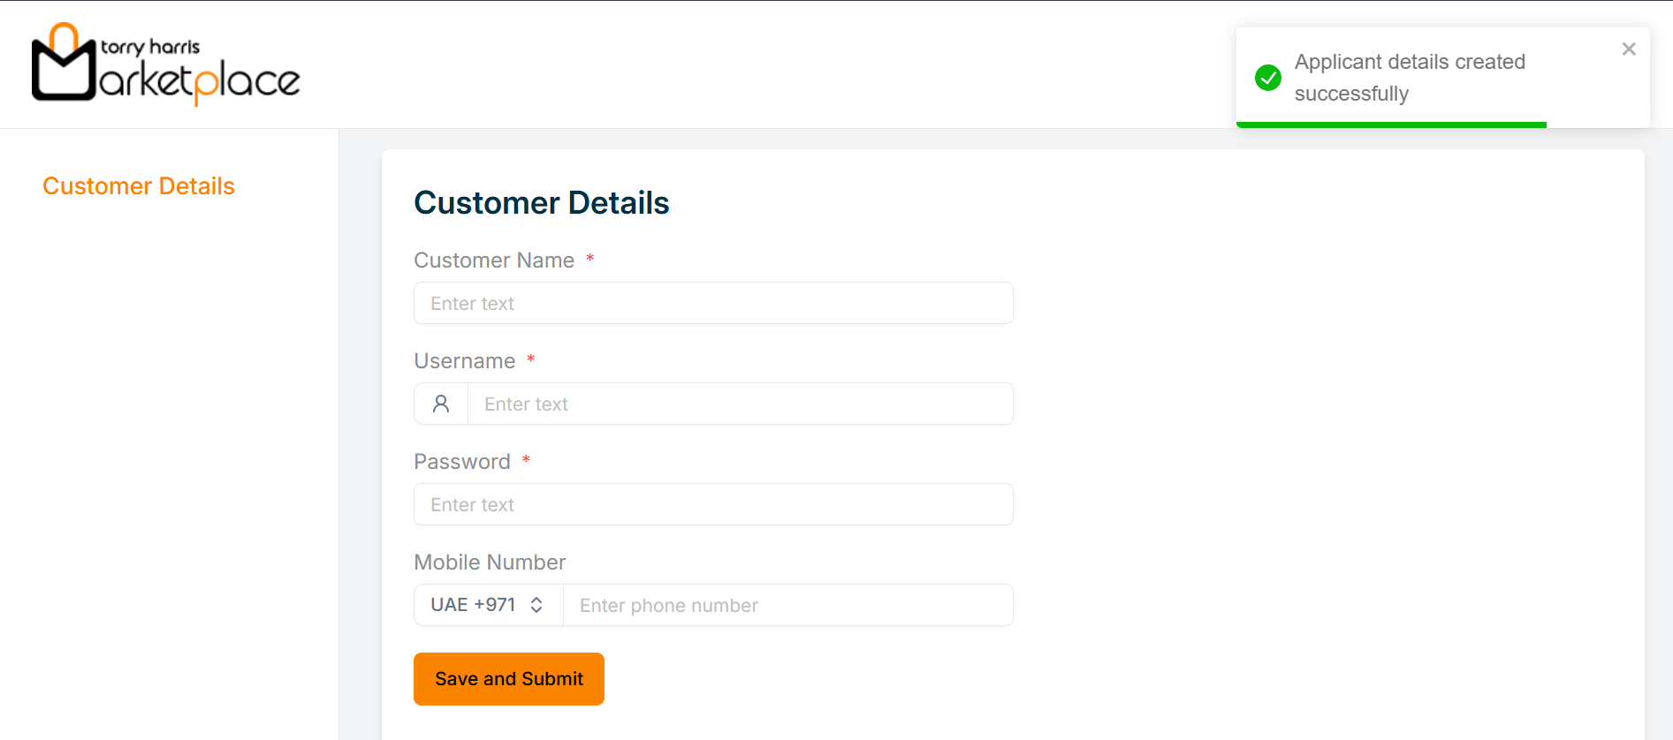Focus the Password input field

click(x=713, y=504)
